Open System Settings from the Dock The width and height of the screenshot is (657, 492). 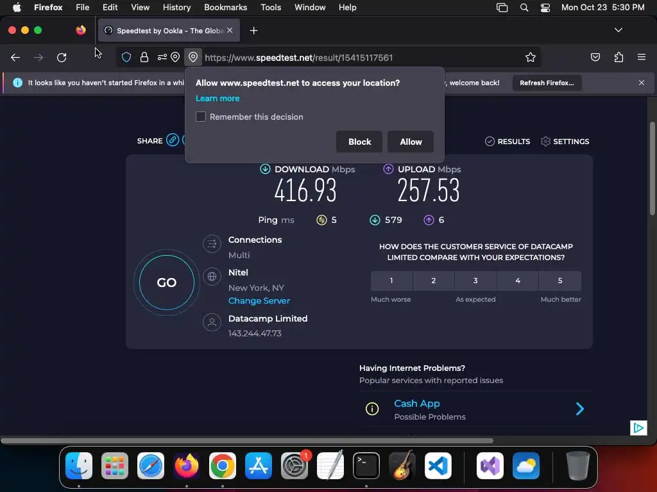(294, 466)
